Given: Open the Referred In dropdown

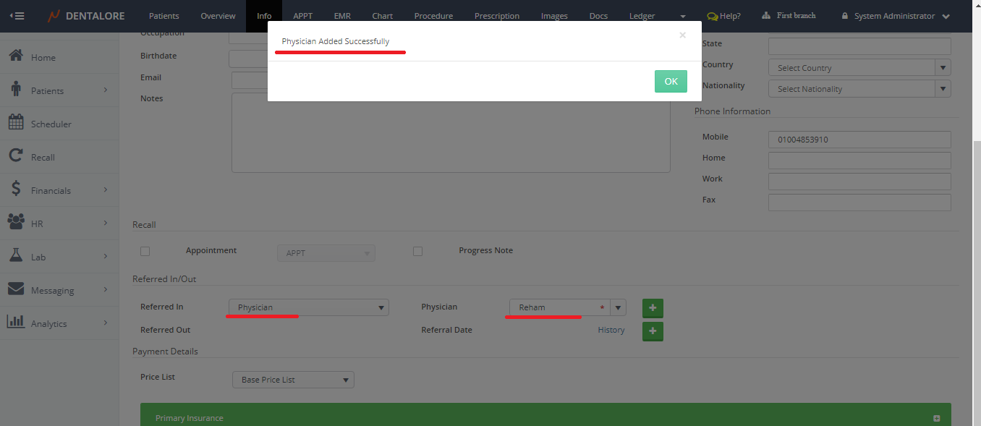Looking at the screenshot, I should [x=309, y=307].
